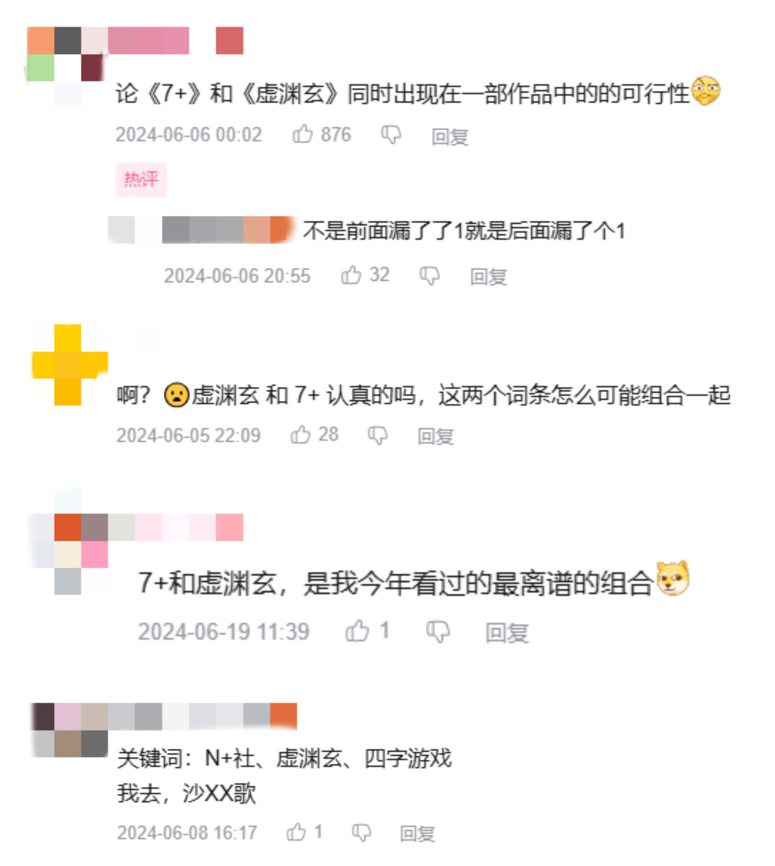
Task: Like the nested reply with 32 likes
Action: pyautogui.click(x=351, y=275)
